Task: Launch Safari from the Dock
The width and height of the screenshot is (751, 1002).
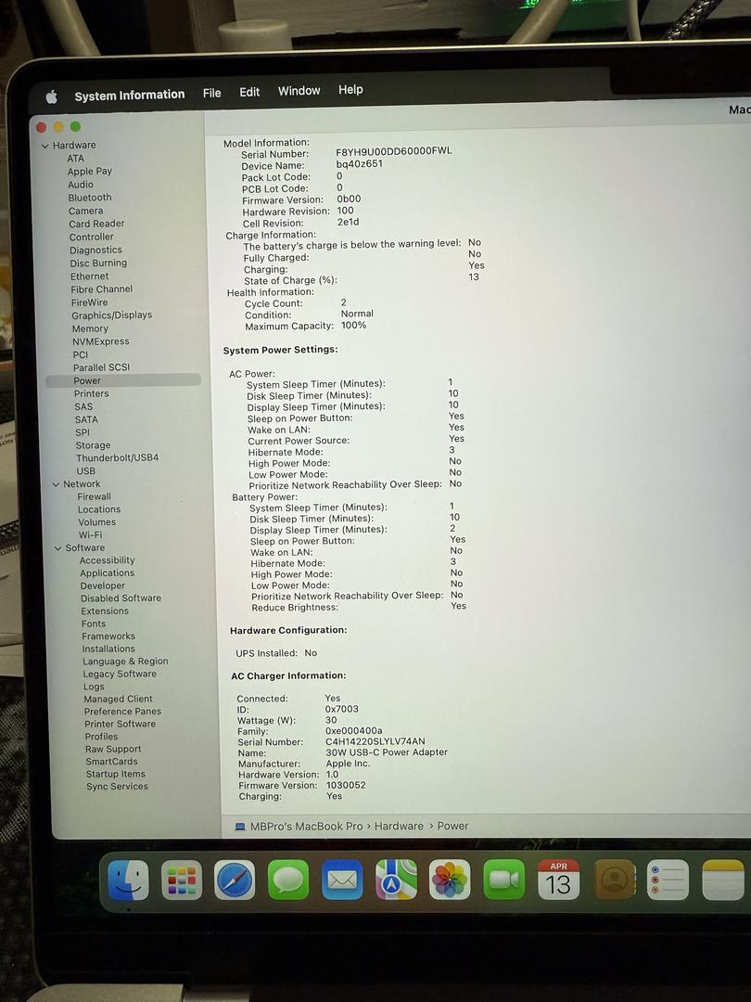Action: (x=235, y=880)
